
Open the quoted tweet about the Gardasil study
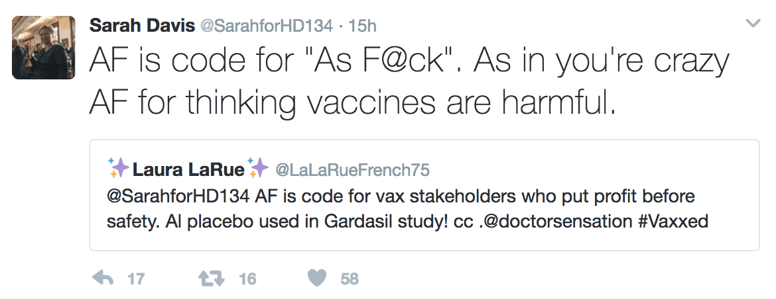[424, 209]
